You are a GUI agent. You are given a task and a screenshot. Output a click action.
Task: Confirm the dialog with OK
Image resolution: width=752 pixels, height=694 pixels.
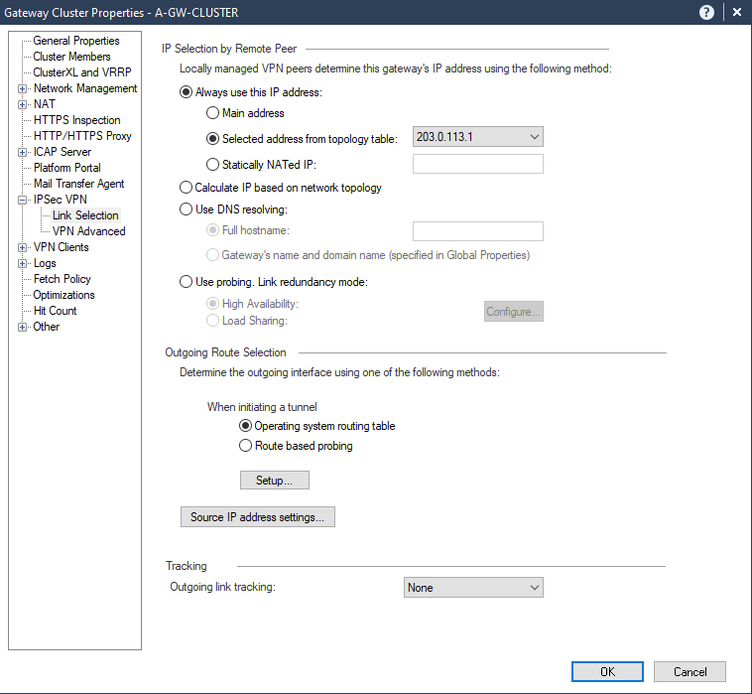pos(607,671)
